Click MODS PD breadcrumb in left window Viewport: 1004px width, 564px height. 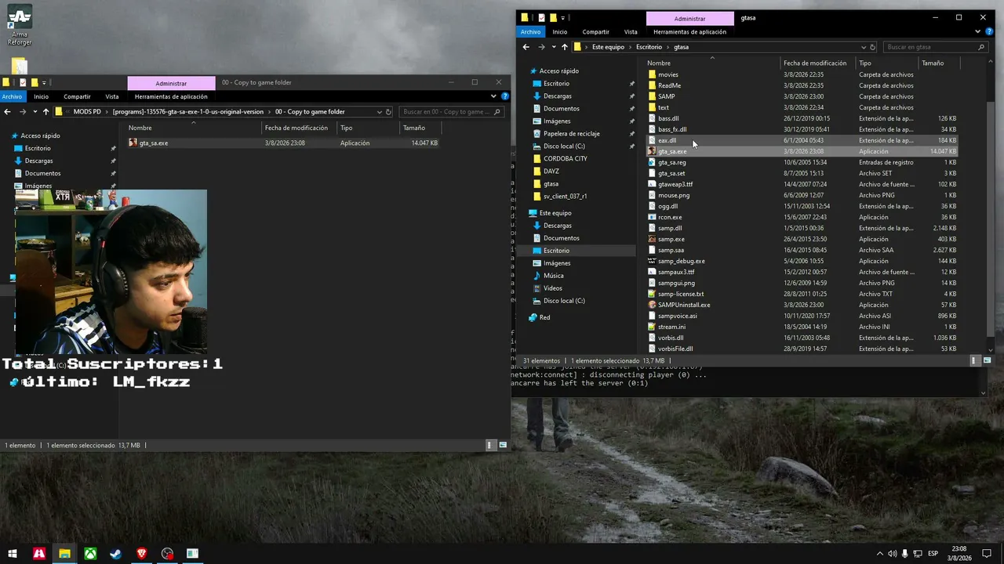[x=87, y=111]
